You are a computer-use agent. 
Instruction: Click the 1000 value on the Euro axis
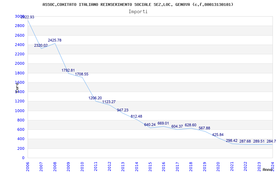20,111
